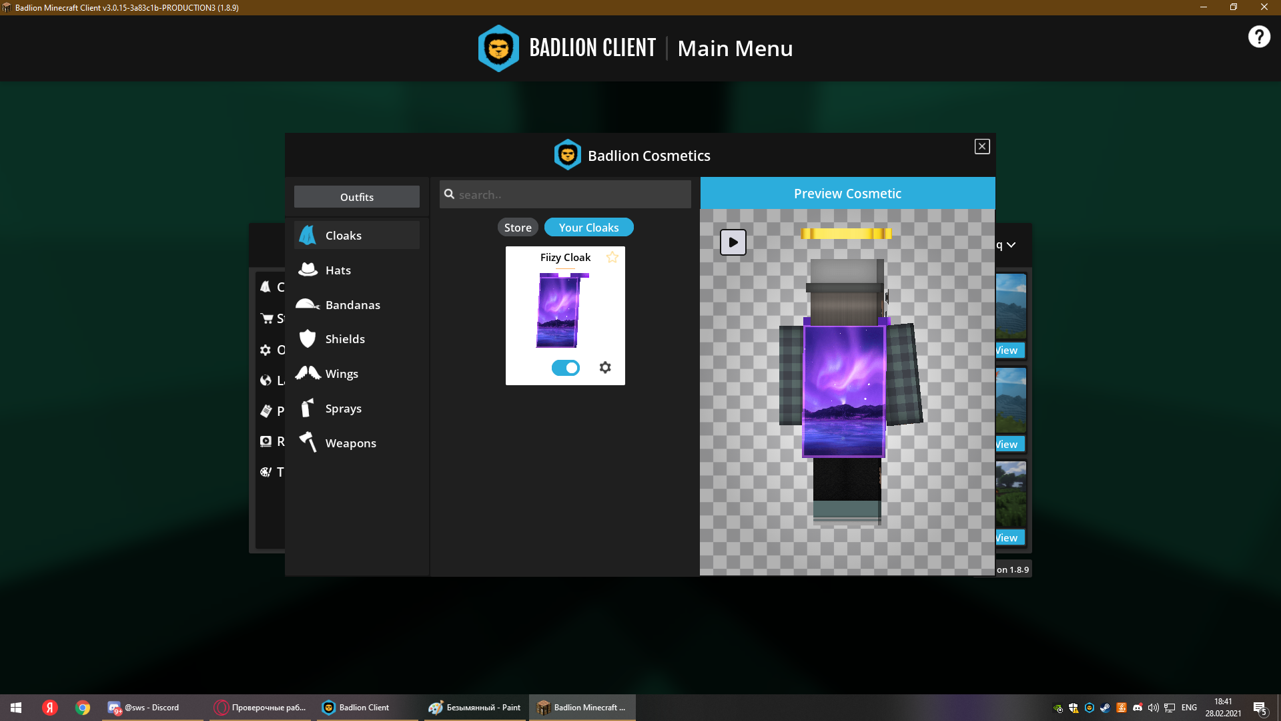
Task: Click the Outfits button
Action: click(357, 197)
